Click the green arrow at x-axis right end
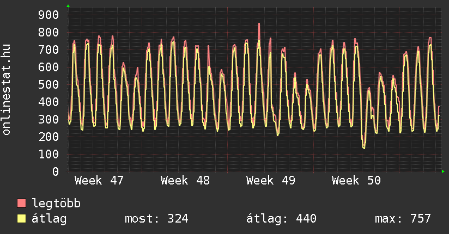The image size is (449, 234). coord(443,171)
